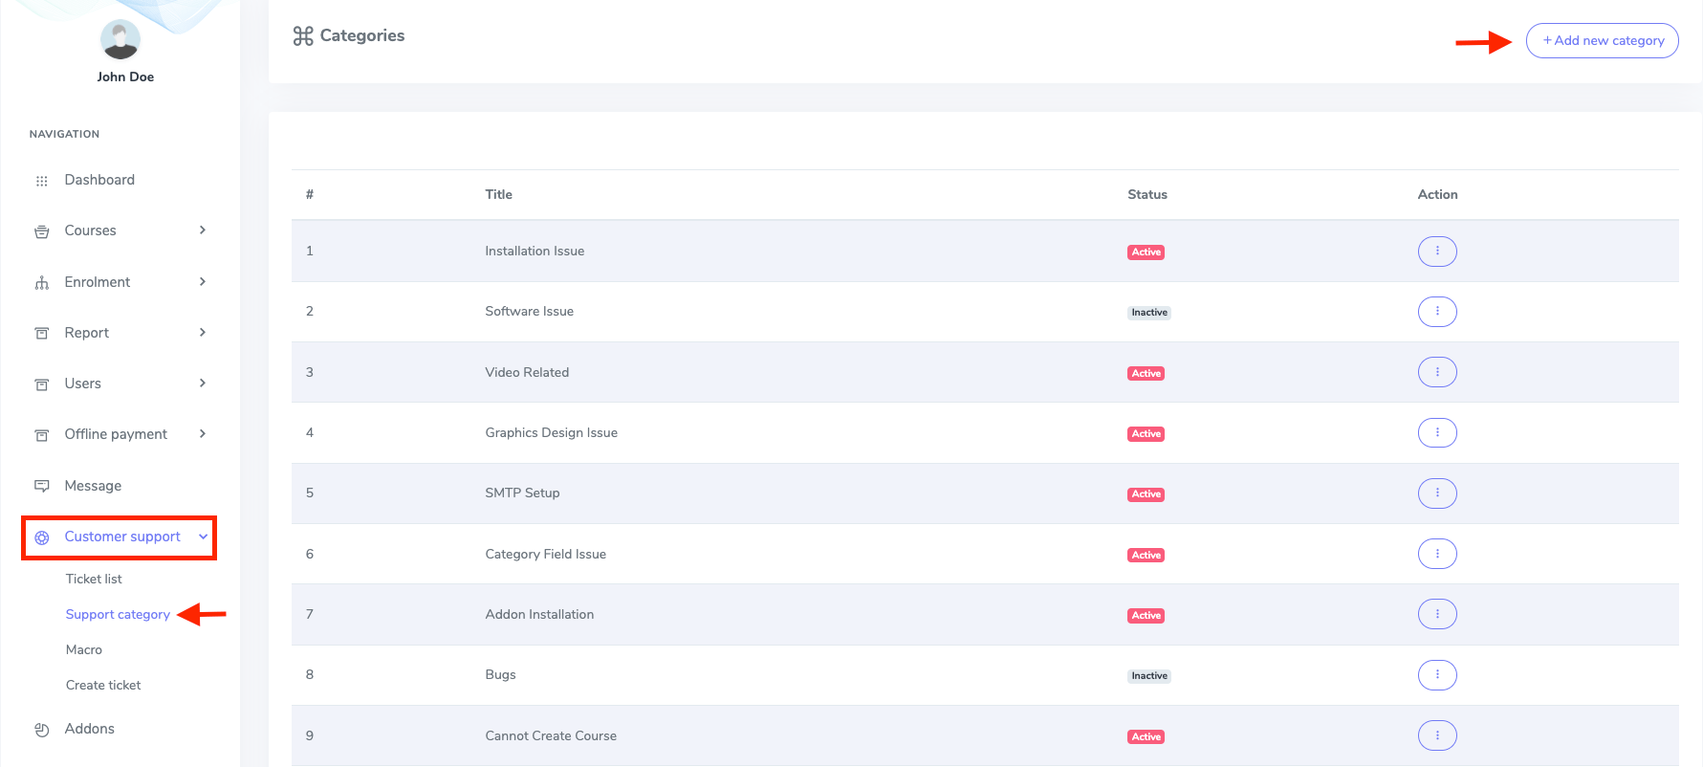Click the Users icon in the sidebar

[42, 383]
